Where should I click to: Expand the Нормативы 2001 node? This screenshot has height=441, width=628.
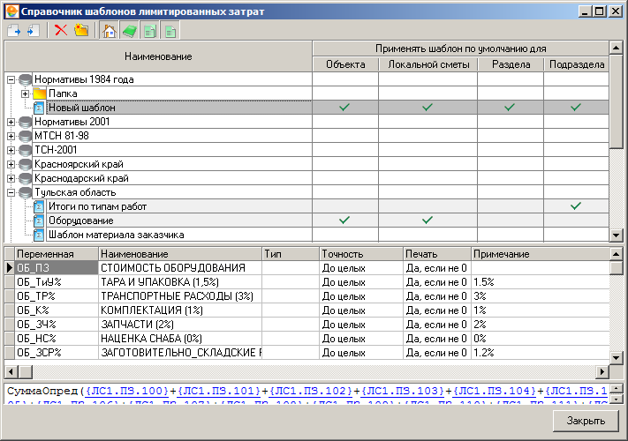click(x=11, y=123)
